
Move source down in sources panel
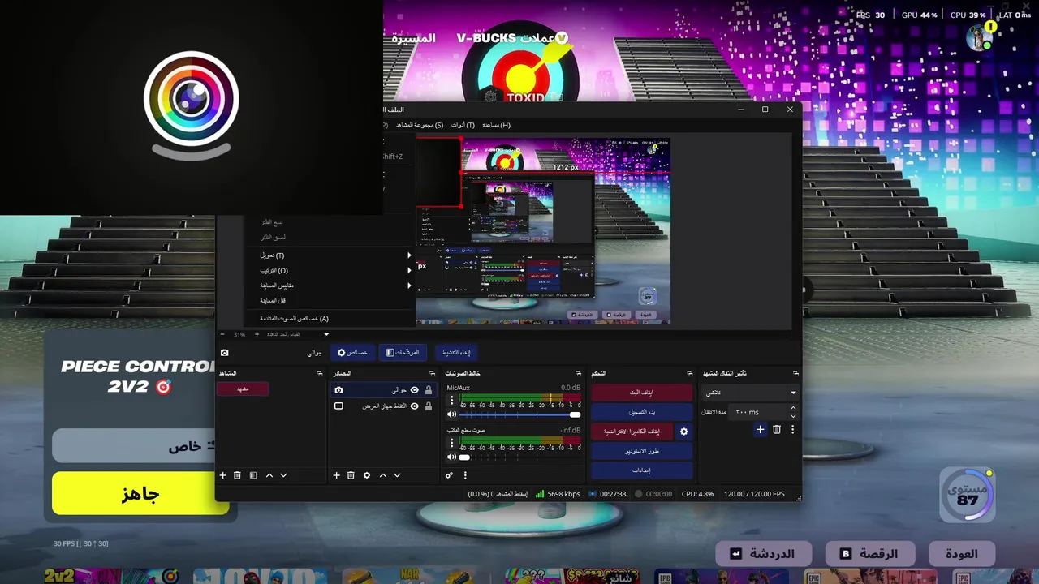[x=397, y=475]
